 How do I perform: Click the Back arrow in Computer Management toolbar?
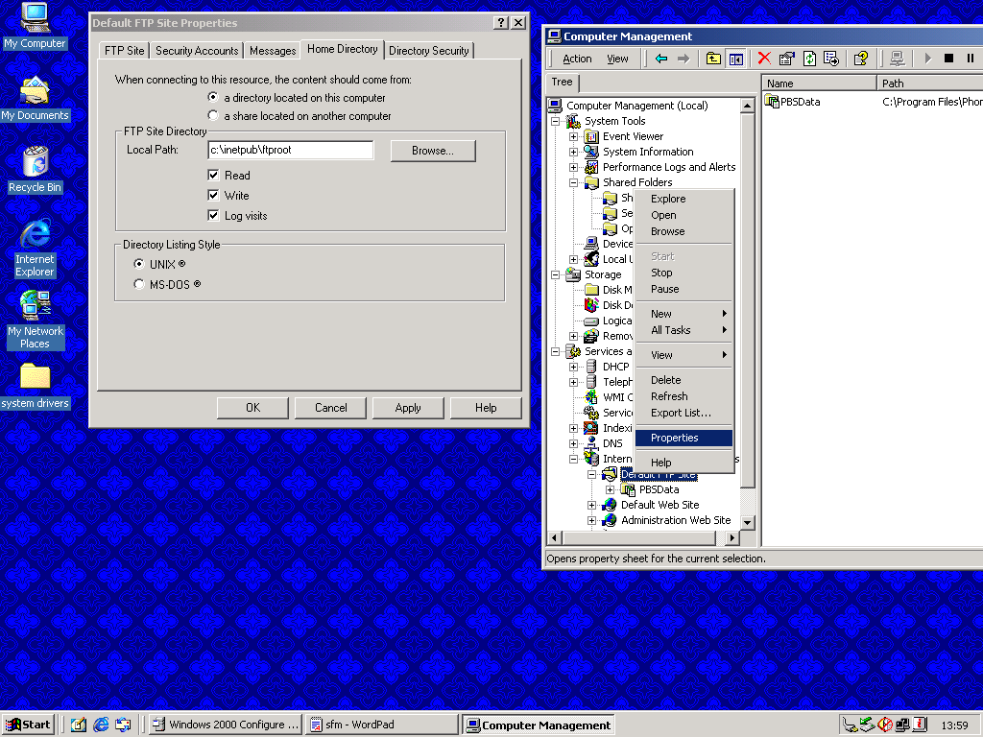(x=660, y=59)
